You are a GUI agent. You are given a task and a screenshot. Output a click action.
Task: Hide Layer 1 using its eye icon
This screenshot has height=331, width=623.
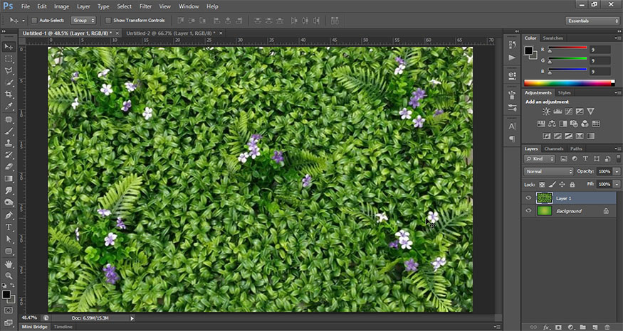pyautogui.click(x=528, y=198)
